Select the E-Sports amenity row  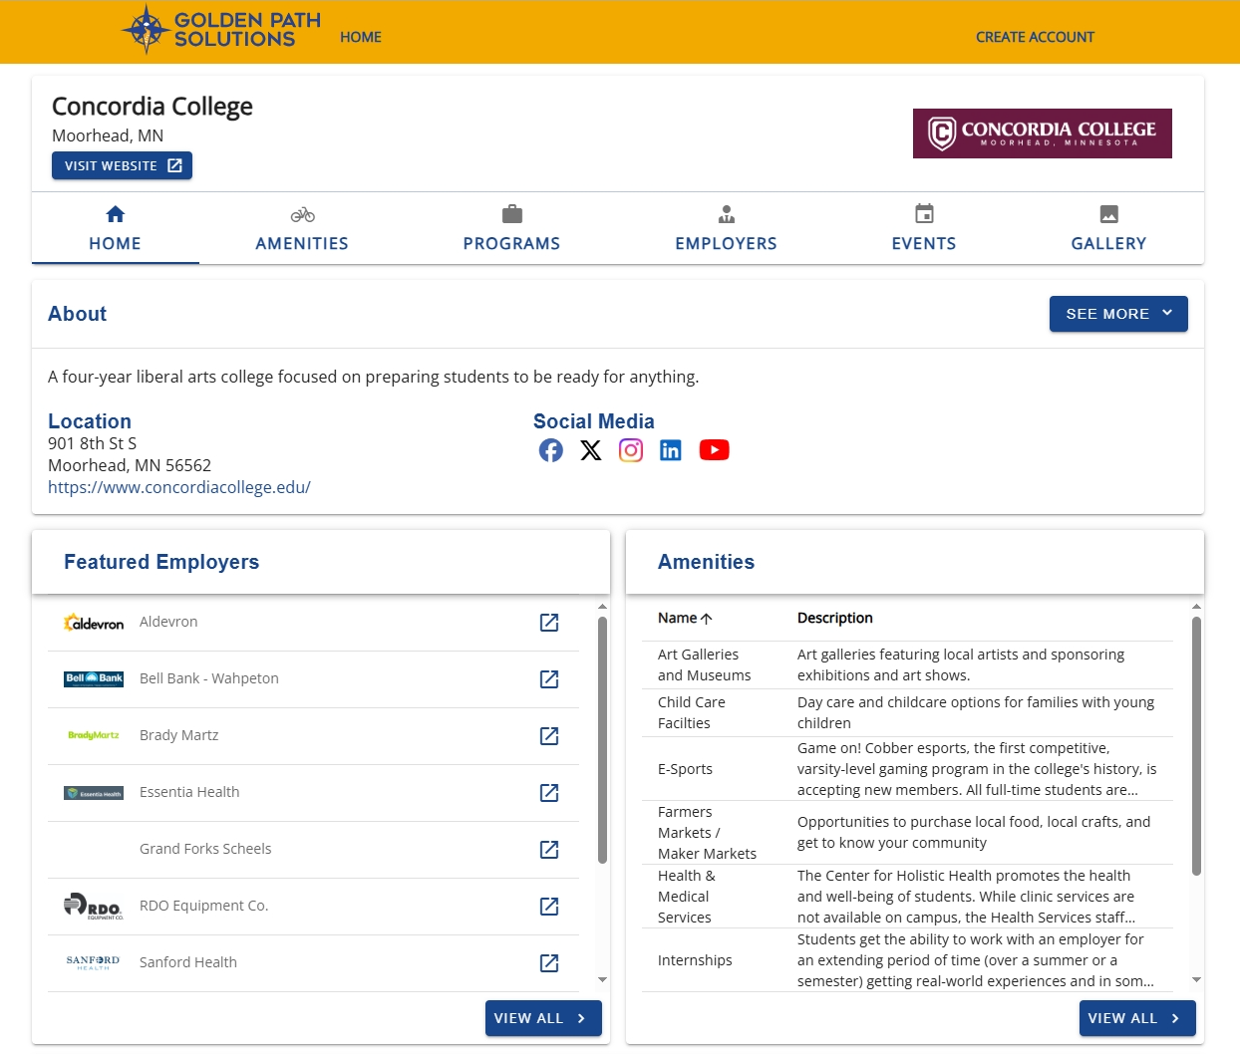(907, 769)
